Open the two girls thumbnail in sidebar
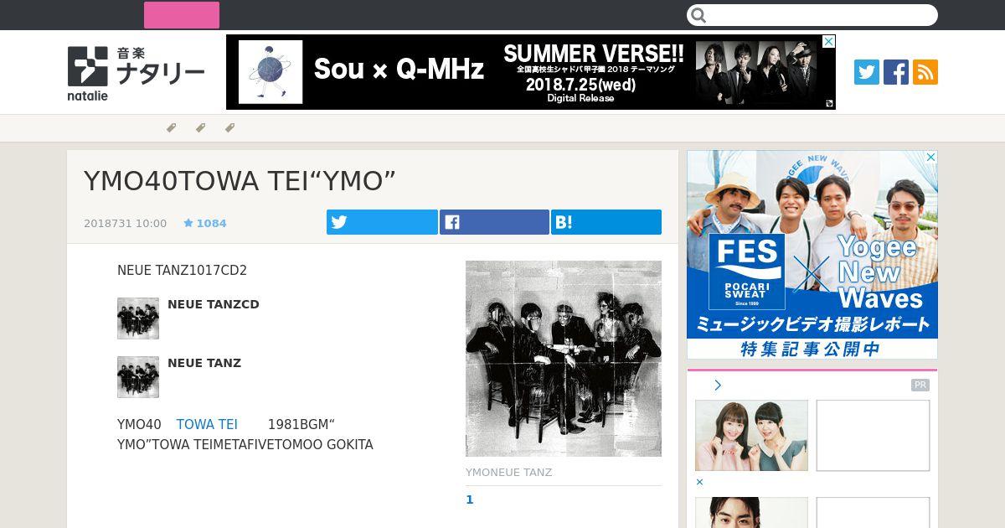This screenshot has width=1005, height=528. tap(751, 435)
